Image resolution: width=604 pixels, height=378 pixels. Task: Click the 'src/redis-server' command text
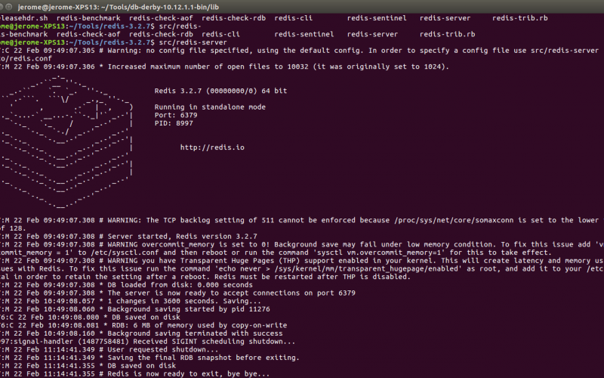(193, 42)
